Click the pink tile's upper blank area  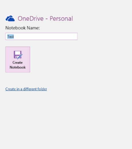(18, 49)
